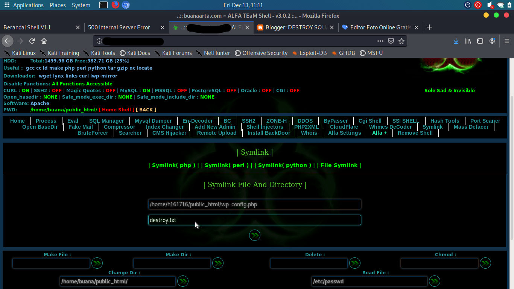Close the 500 Internal Server Error tab
The width and height of the screenshot is (514, 289).
(163, 27)
